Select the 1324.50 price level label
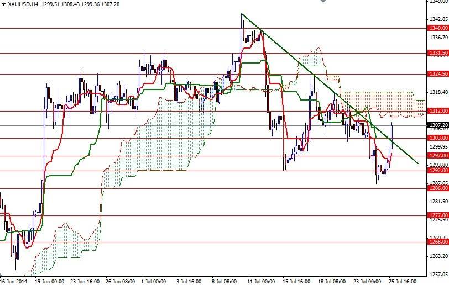Screen dimensions: 449x285 [438, 74]
